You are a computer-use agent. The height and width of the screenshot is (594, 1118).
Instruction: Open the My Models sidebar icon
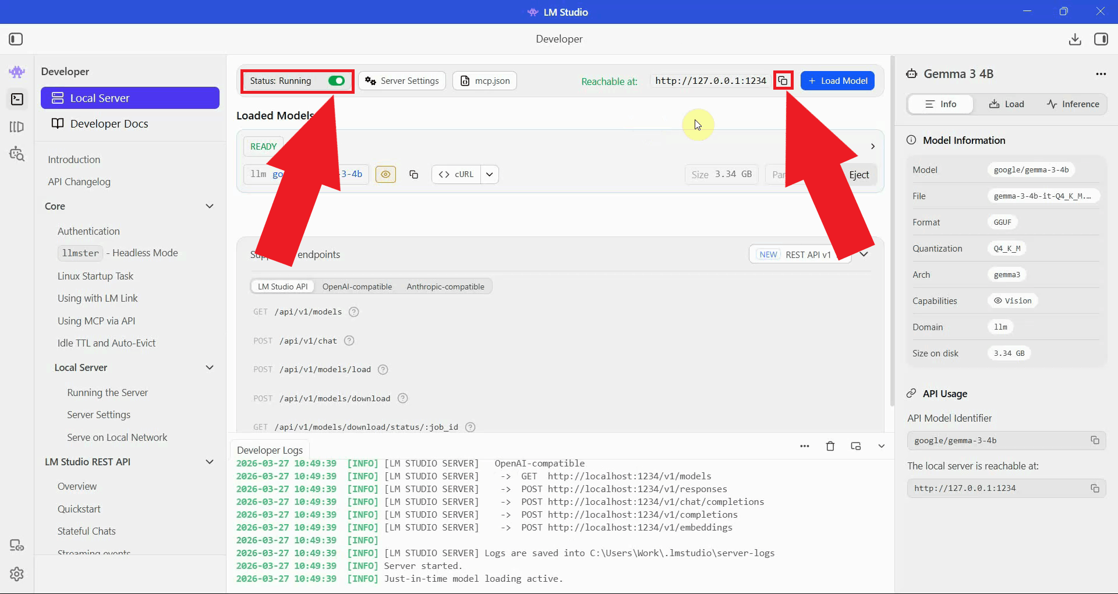click(x=17, y=126)
